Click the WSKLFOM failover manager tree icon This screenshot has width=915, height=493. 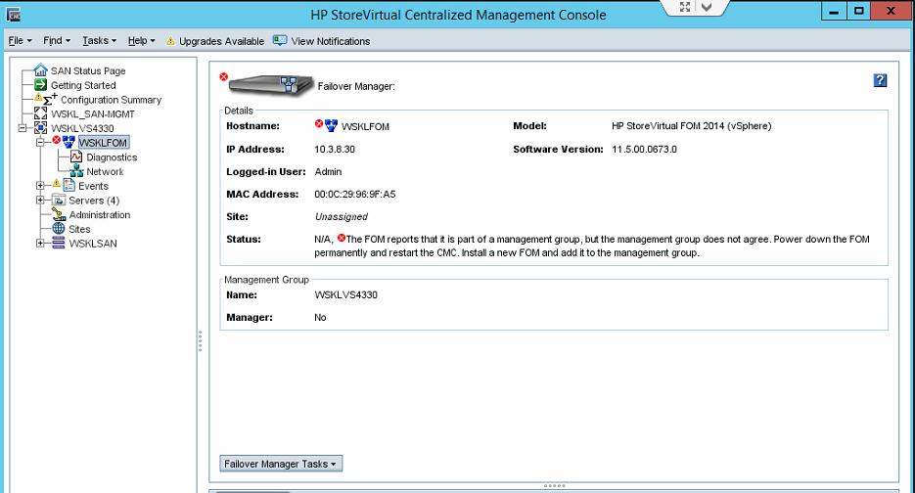tap(69, 143)
